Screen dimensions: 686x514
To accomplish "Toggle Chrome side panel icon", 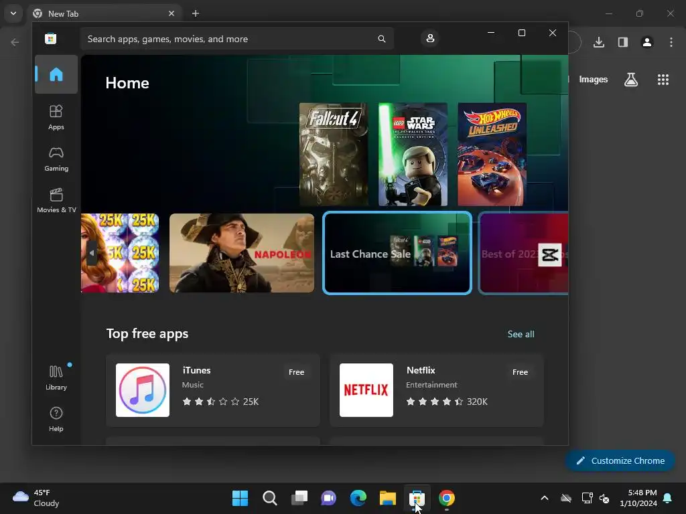I will click(x=622, y=42).
